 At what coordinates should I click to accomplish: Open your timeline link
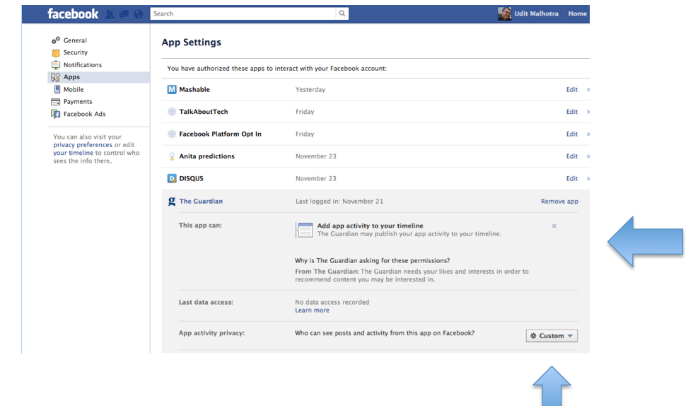pyautogui.click(x=73, y=153)
